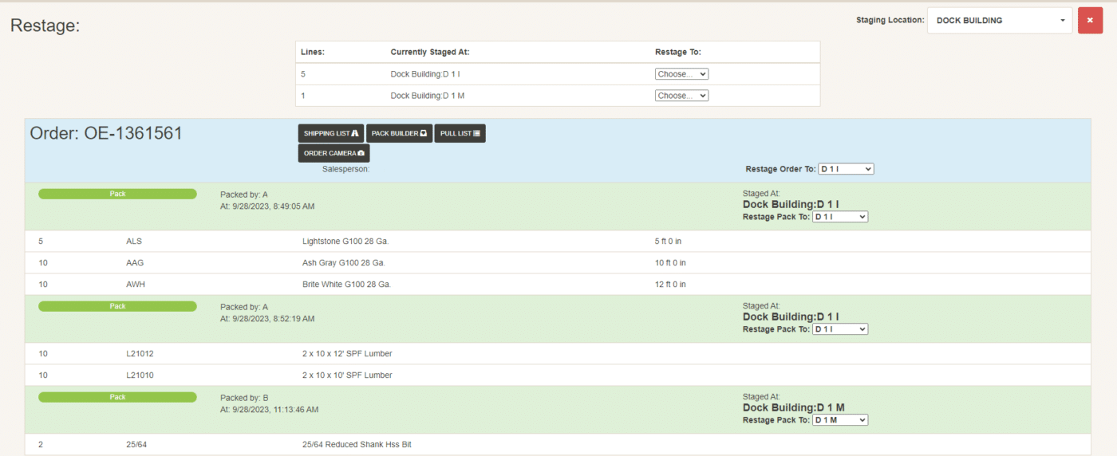Select 2 x 10 x 10' SPF Lumber
Screen dimensions: 1117x456
point(347,375)
